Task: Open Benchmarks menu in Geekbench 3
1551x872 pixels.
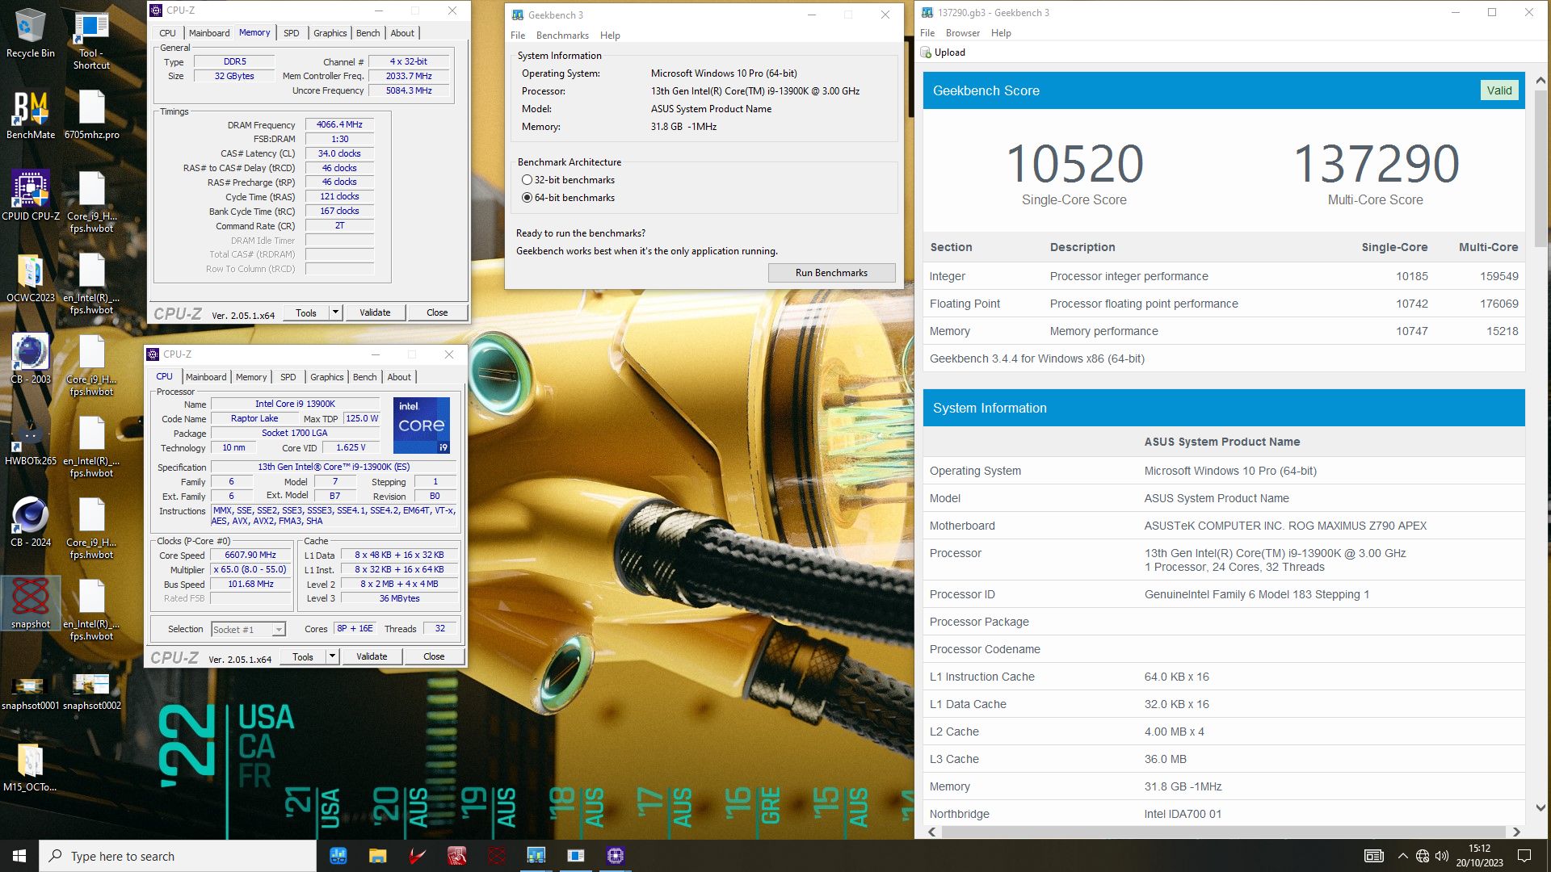Action: 562,36
